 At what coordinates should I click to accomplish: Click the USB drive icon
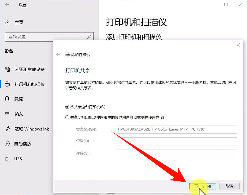click(7, 158)
